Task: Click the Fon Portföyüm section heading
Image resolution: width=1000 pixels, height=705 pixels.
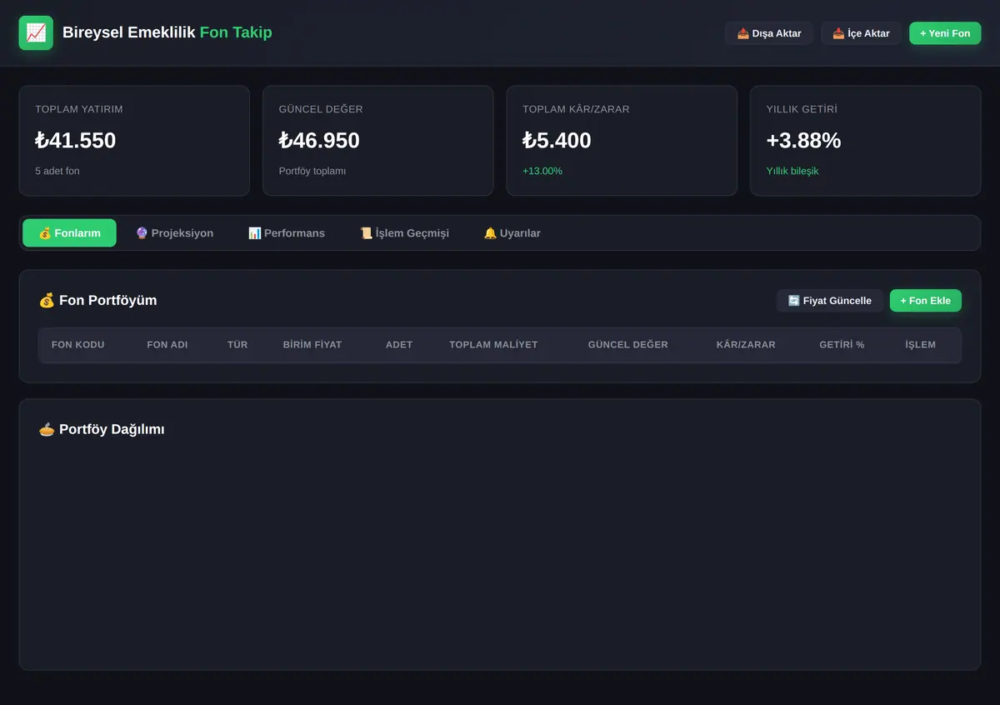Action: (97, 300)
